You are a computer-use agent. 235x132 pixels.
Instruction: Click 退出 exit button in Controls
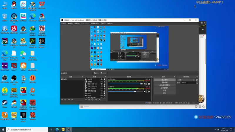[164, 93]
